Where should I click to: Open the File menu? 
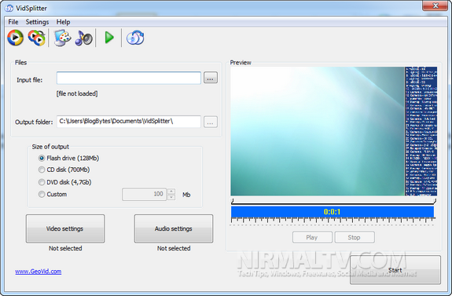(13, 22)
